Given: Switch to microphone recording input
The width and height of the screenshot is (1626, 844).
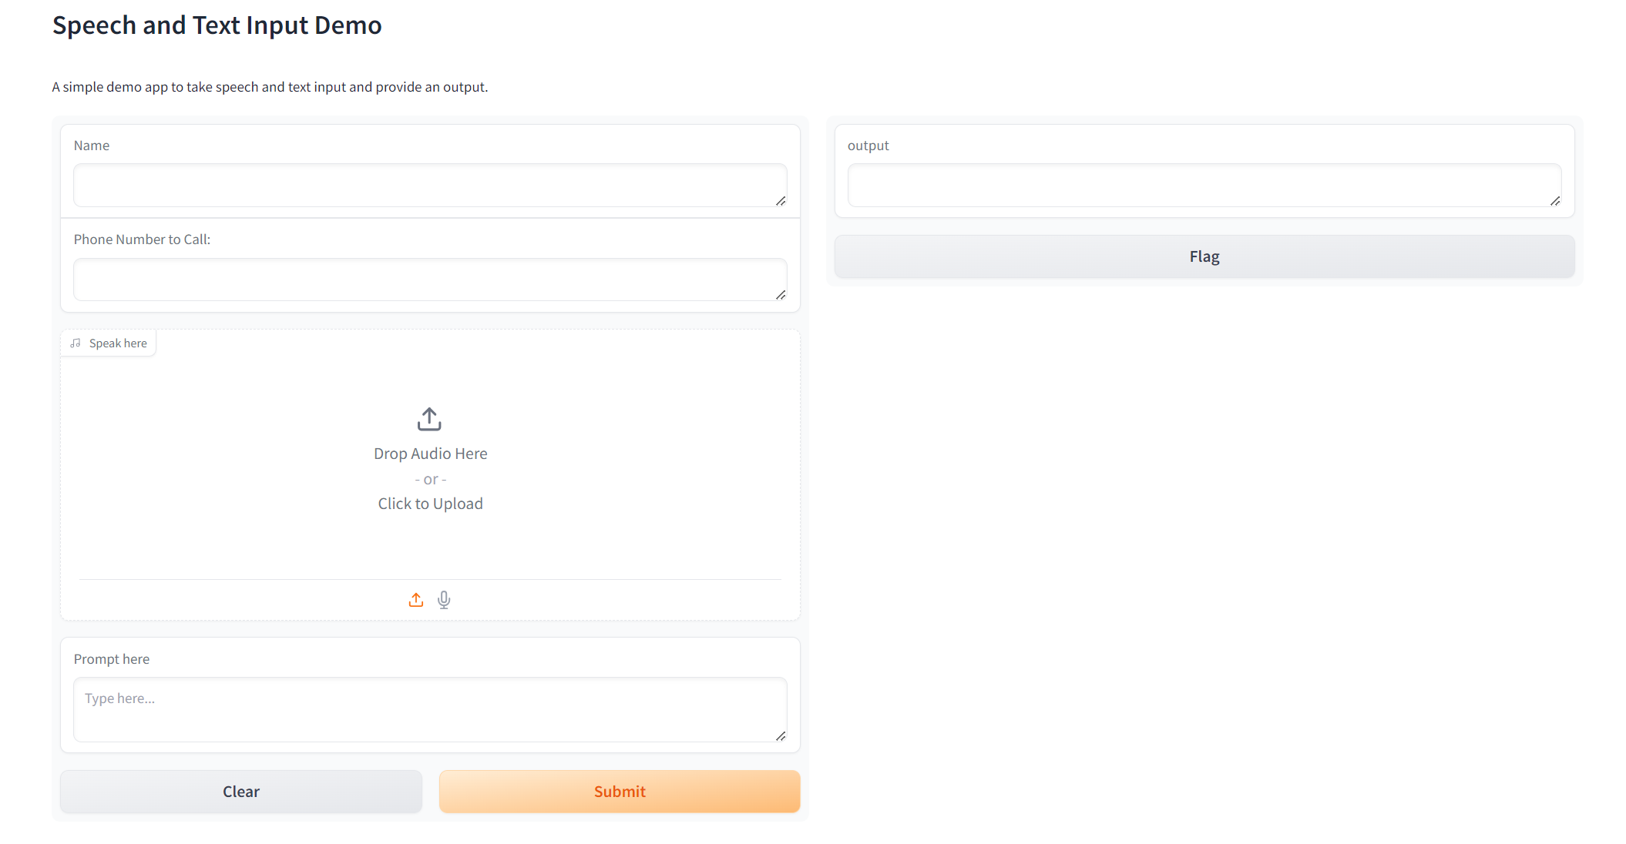Looking at the screenshot, I should click(444, 600).
